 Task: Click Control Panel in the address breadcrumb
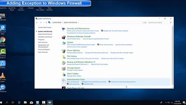[x=57, y=22]
